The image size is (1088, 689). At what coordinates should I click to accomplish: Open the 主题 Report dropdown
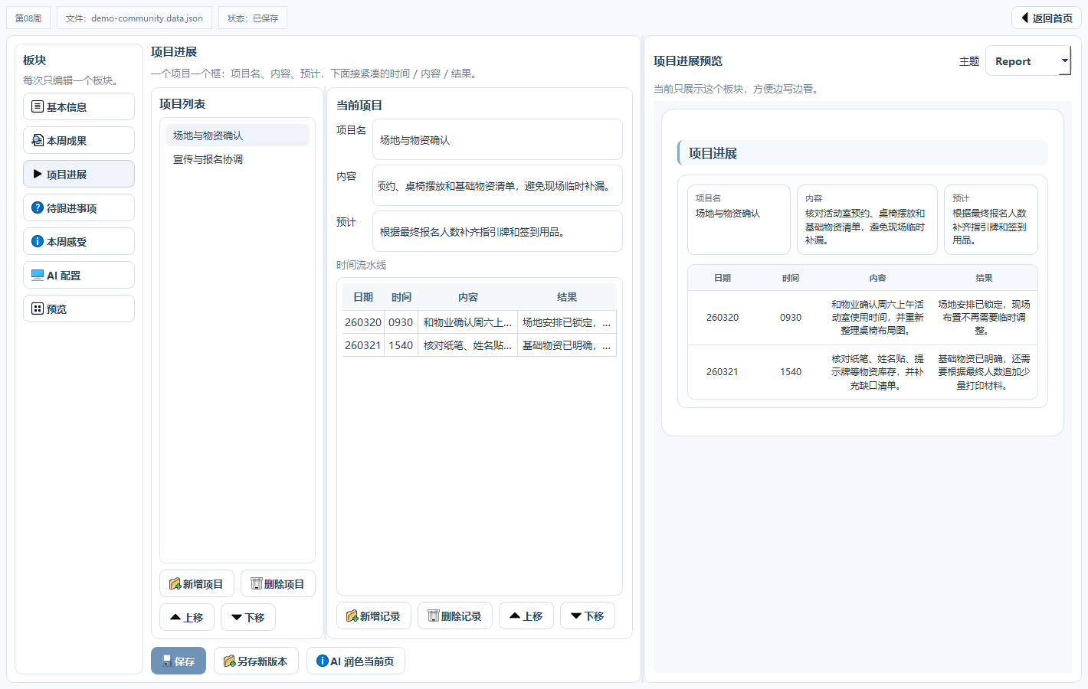point(1027,61)
